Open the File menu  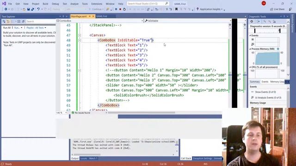click(10, 4)
